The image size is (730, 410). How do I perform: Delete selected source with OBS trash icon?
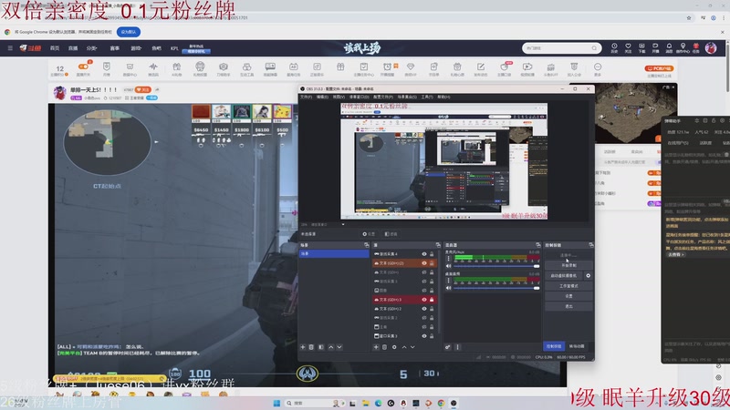(x=384, y=347)
